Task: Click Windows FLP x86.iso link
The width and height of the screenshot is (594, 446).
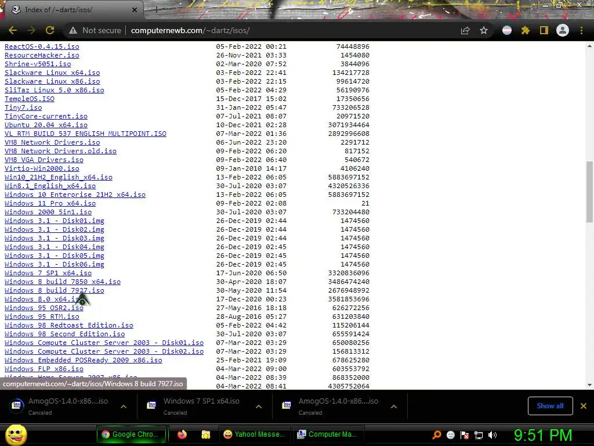Action: coord(44,369)
